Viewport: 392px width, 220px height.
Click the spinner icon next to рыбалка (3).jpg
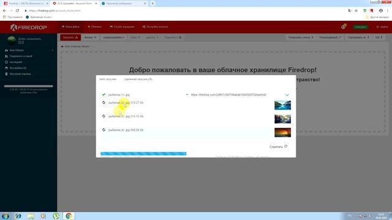(x=104, y=116)
